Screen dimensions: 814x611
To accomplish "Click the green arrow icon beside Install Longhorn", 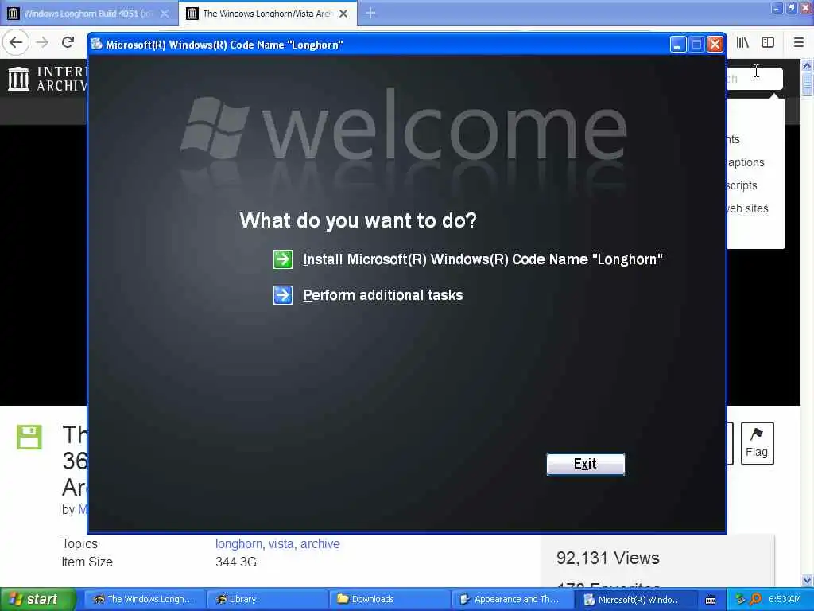I will point(283,259).
